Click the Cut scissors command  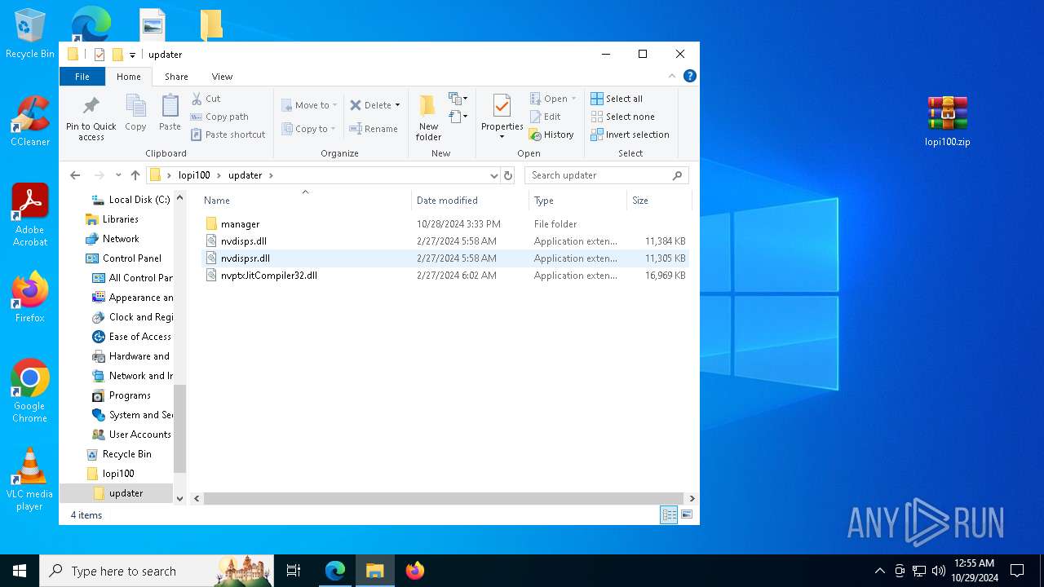pos(206,99)
